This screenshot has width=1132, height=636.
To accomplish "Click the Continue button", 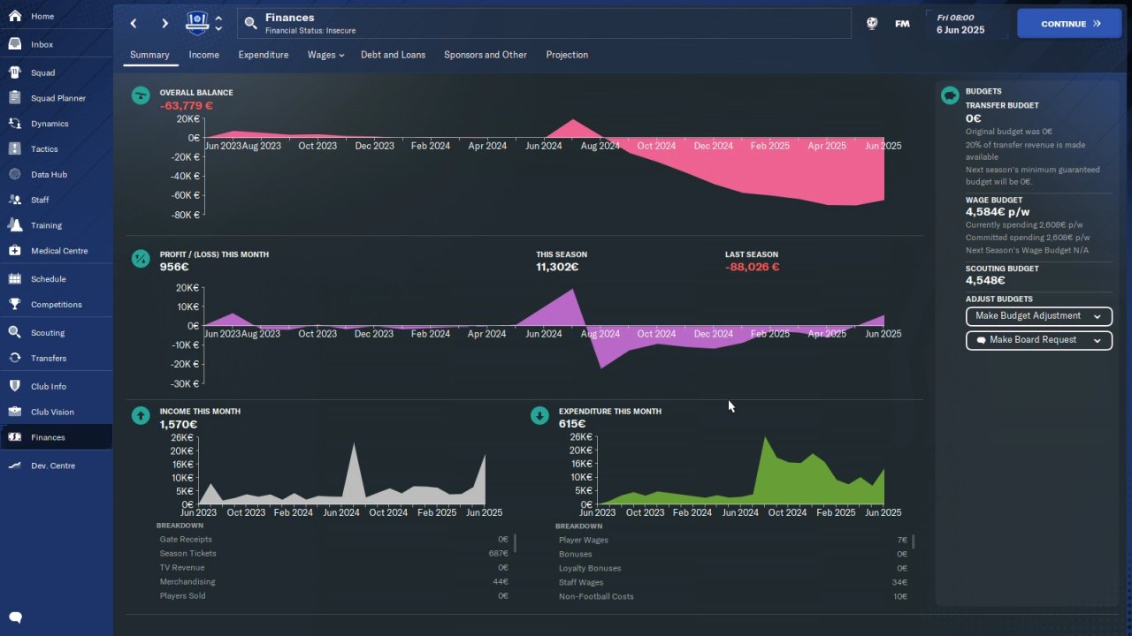I will tap(1069, 24).
